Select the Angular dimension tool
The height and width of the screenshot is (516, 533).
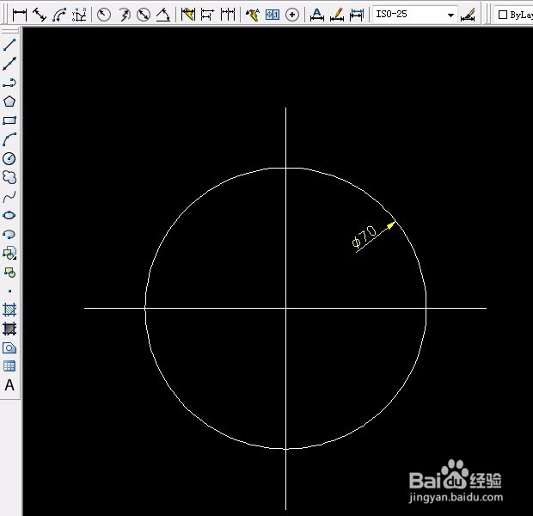coord(163,15)
